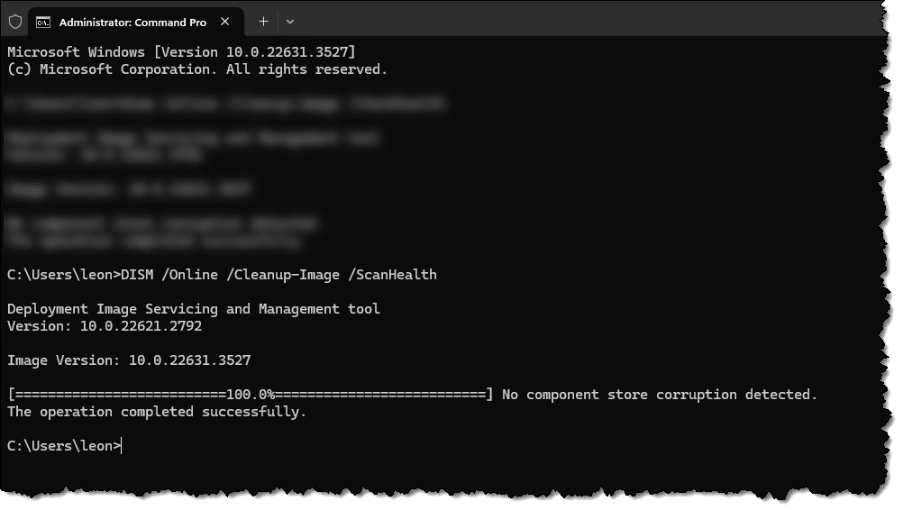Click the administrator shield icon
Screen dimensions: 903x510
point(15,21)
